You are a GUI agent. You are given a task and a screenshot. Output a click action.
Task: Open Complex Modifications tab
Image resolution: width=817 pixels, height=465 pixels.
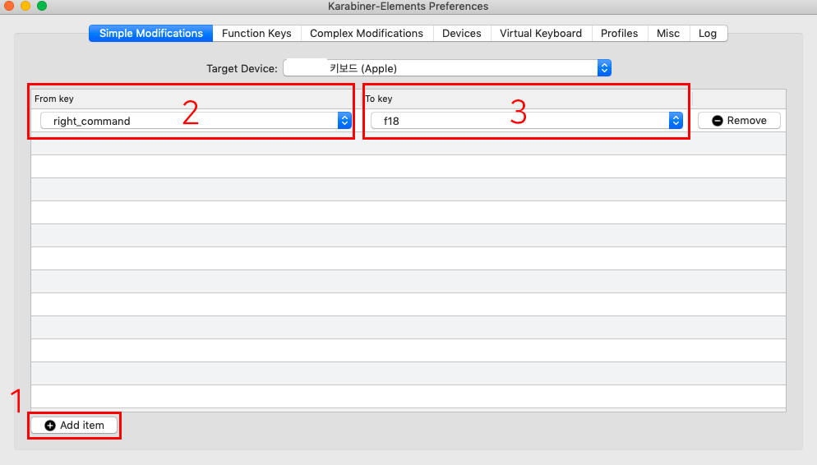[367, 34]
